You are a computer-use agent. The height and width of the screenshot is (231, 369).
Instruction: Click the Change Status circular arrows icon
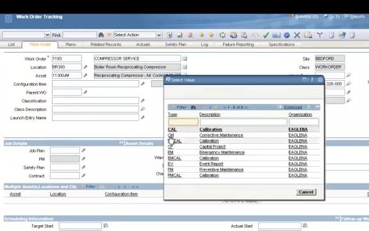click(x=222, y=35)
